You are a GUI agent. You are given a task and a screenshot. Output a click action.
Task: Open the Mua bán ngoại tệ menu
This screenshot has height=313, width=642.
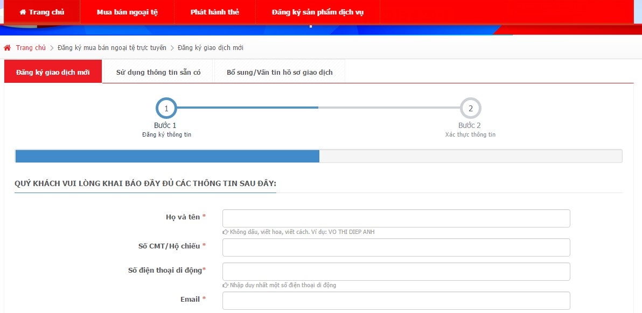click(x=127, y=12)
